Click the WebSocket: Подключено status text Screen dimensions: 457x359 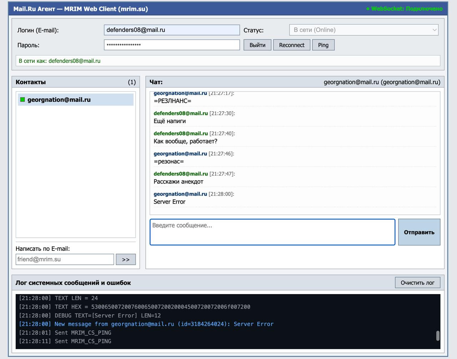pyautogui.click(x=407, y=9)
